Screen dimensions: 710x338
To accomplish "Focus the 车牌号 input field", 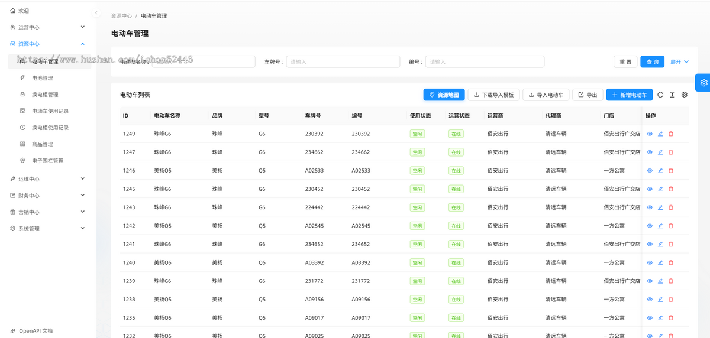I will tap(343, 61).
